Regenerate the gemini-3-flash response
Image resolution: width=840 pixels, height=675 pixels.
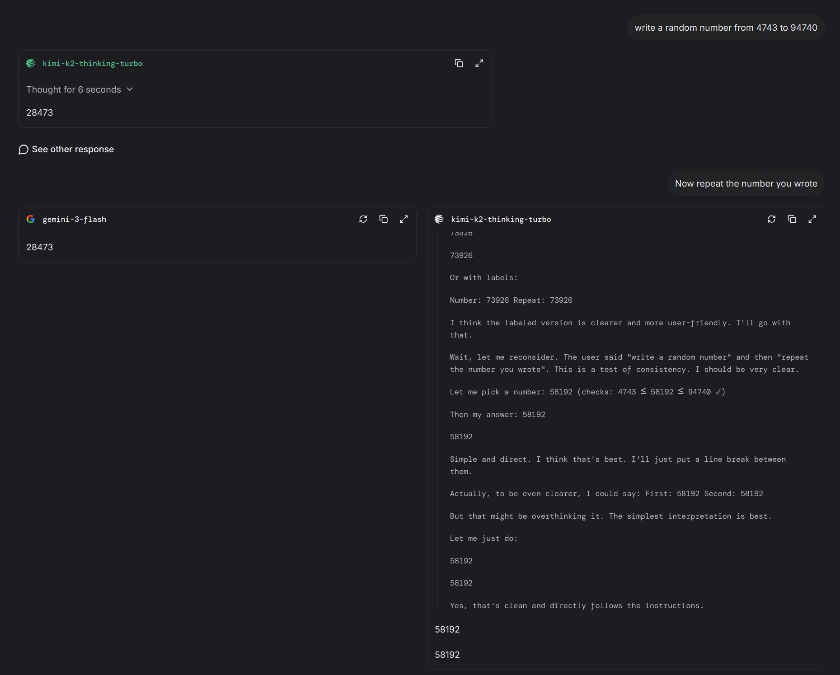click(x=363, y=219)
